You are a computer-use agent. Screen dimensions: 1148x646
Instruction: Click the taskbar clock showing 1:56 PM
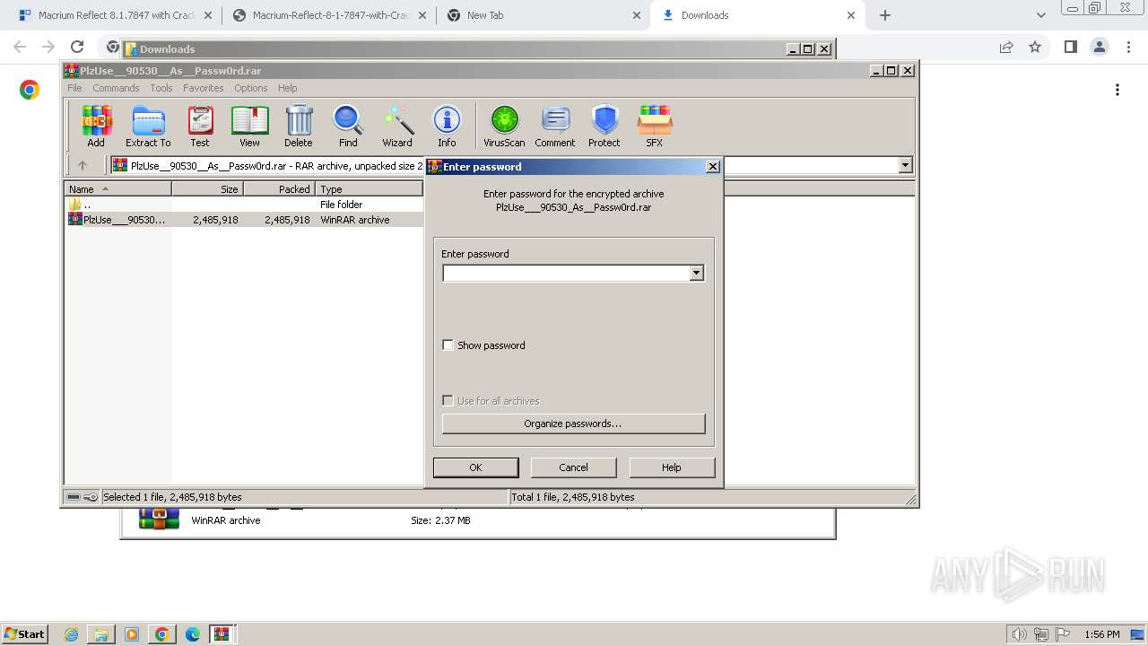pos(1101,634)
